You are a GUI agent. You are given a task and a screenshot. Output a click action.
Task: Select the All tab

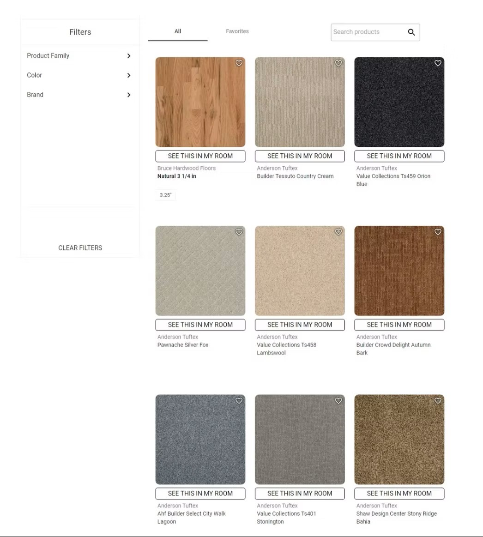point(177,31)
